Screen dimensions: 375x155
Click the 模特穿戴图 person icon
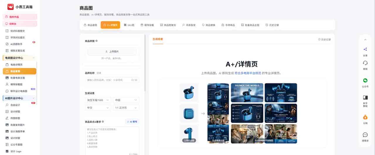click(x=7, y=84)
